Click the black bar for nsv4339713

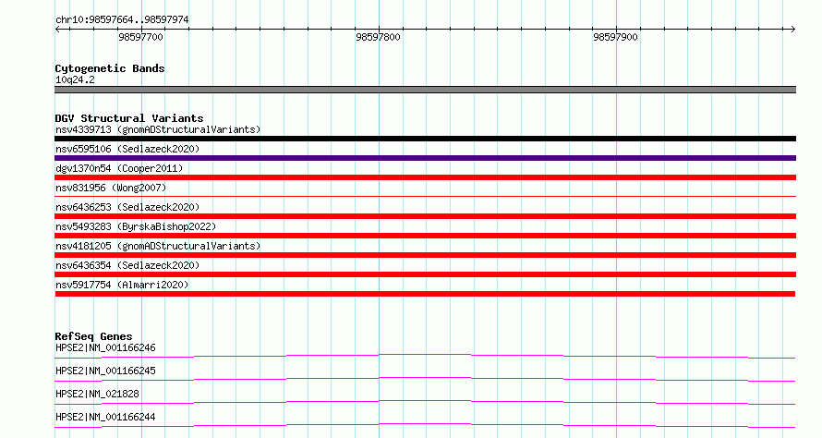[425, 139]
